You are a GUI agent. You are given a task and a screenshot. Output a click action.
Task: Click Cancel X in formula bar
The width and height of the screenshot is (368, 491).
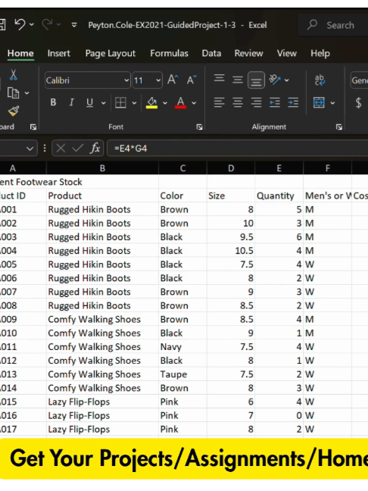point(61,148)
